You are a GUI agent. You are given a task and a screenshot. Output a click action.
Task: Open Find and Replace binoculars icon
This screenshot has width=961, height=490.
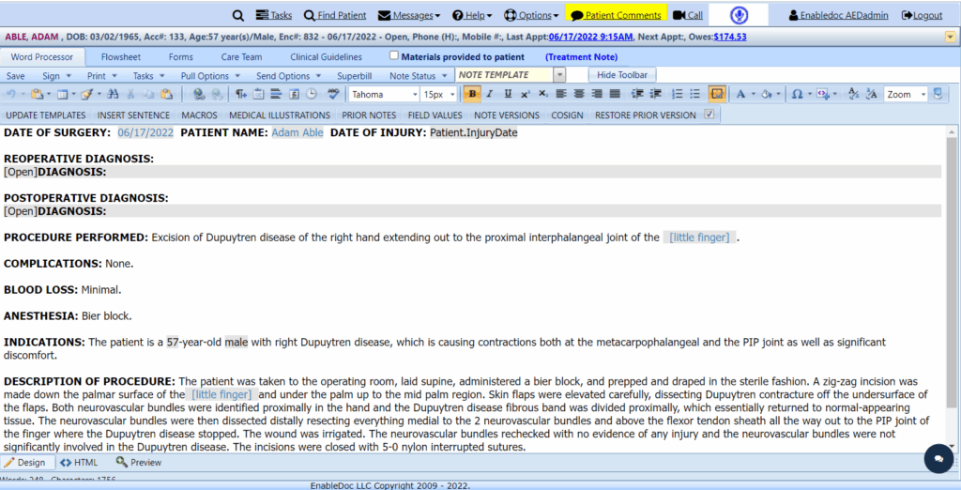113,95
